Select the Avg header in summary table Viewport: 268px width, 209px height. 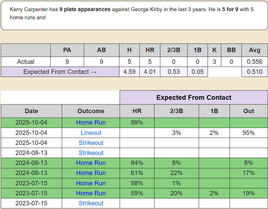point(255,50)
